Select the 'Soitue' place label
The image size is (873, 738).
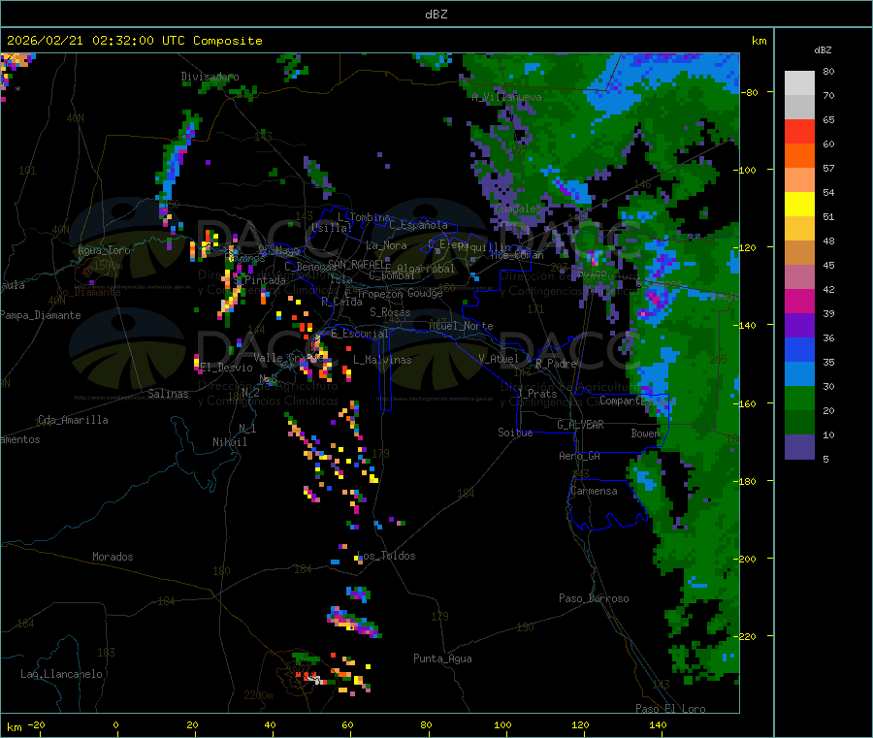click(x=515, y=433)
